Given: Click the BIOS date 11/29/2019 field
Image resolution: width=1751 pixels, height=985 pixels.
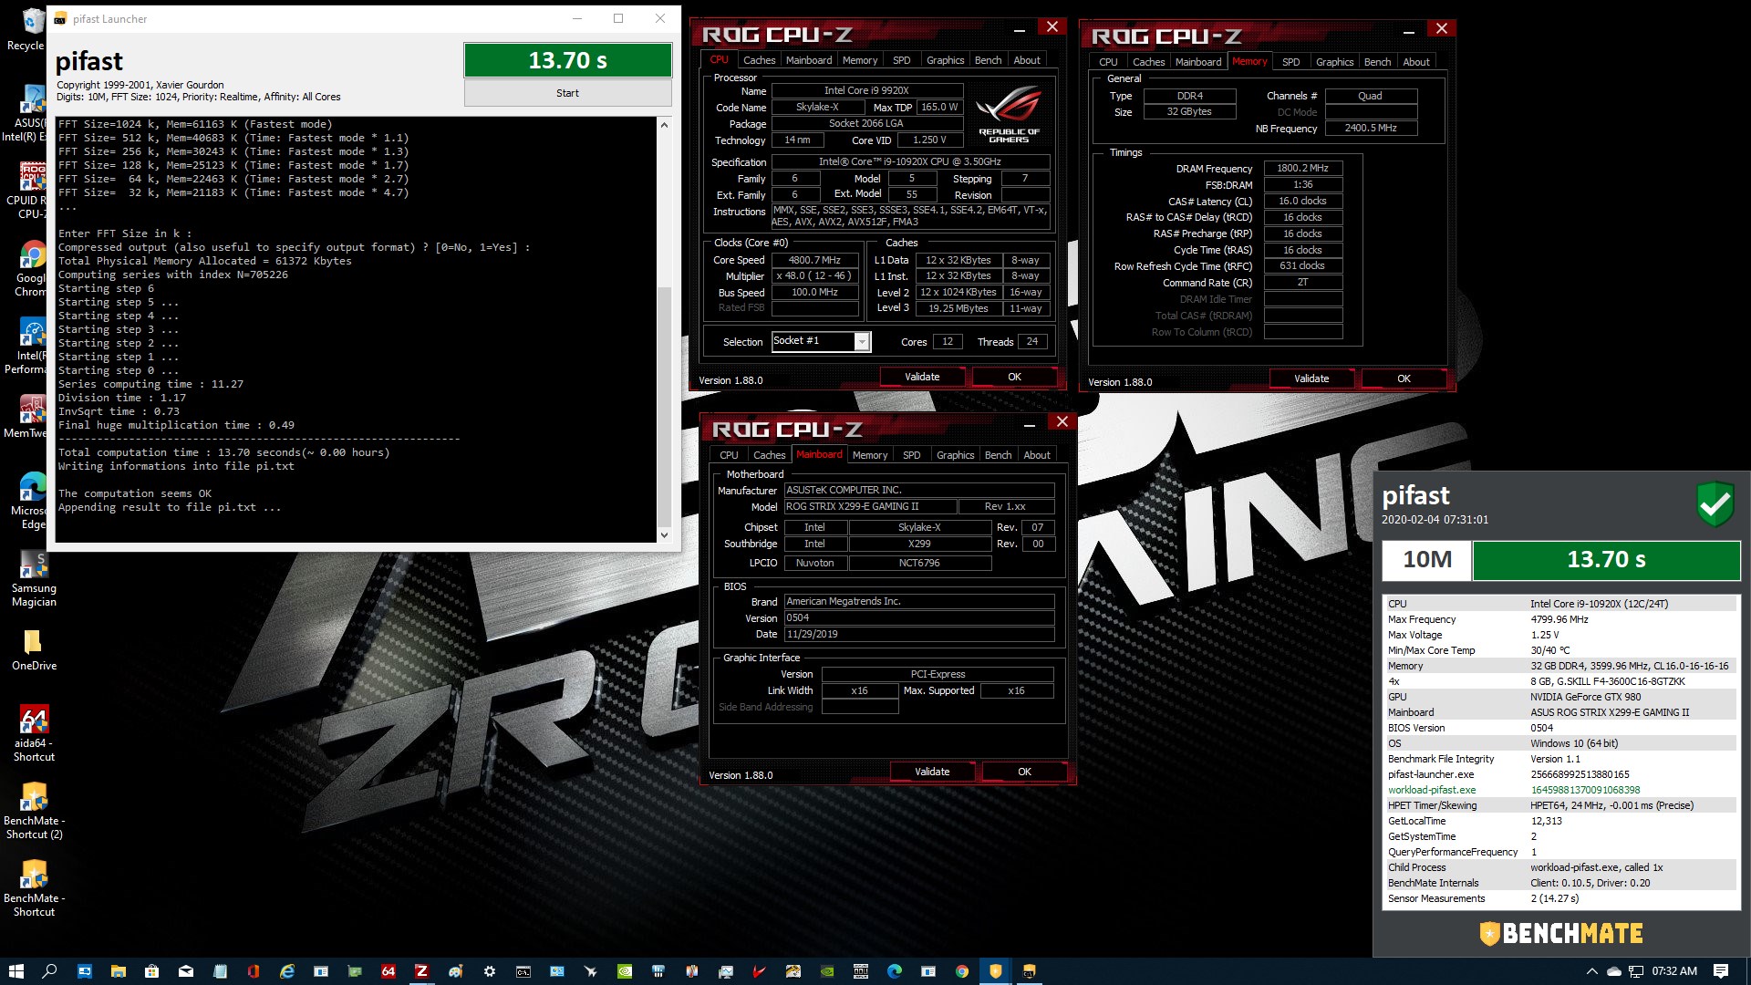Looking at the screenshot, I should (918, 634).
